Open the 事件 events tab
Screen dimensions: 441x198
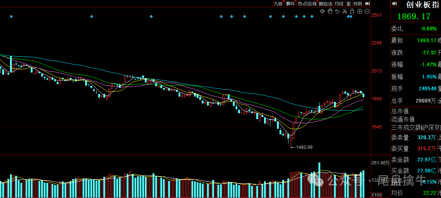coord(290,4)
